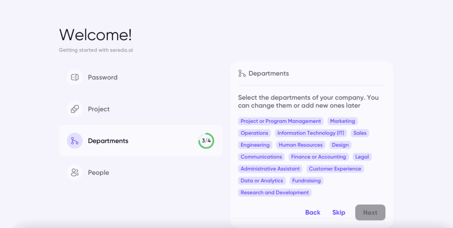Toggle the Marketing department chip
This screenshot has width=453, height=228.
point(342,121)
